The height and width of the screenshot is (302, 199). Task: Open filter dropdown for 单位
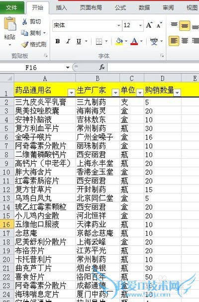pyautogui.click(x=140, y=93)
